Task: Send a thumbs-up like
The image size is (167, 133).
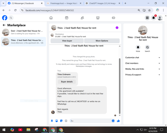Action: tap(118, 121)
